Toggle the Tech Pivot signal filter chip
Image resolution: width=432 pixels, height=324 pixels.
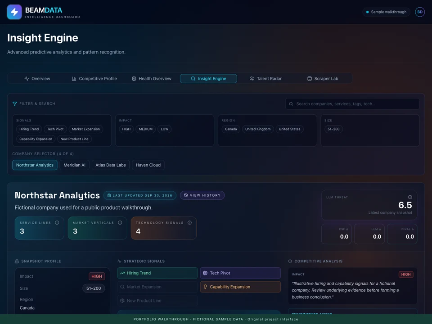(x=55, y=129)
